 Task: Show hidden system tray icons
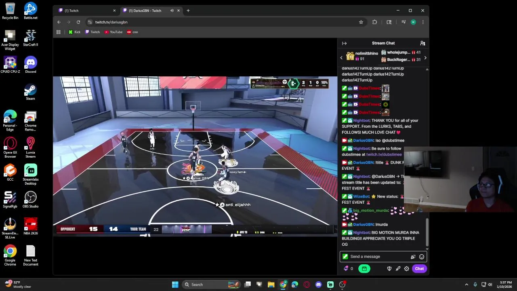467,285
